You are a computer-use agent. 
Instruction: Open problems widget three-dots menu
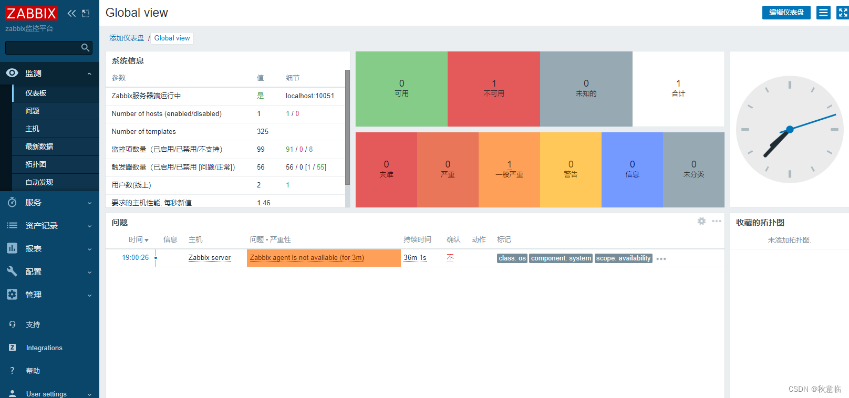point(717,221)
